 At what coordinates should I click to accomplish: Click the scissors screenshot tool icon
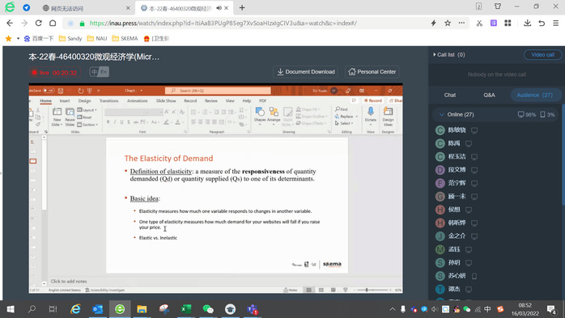pyautogui.click(x=479, y=23)
